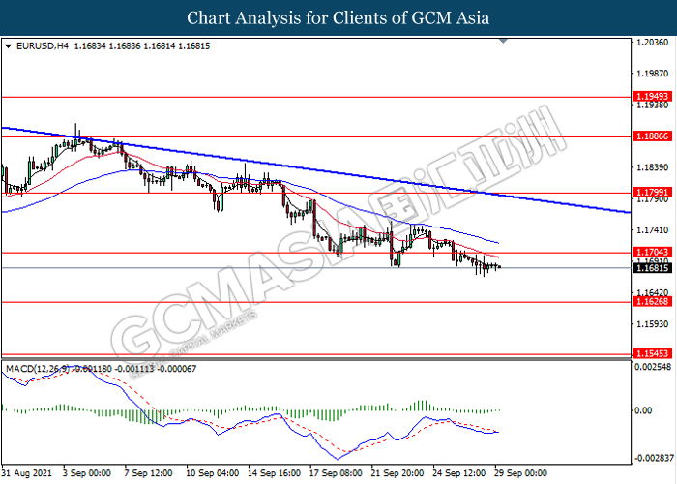The width and height of the screenshot is (677, 484).
Task: Select the 1.17991 red price label
Action: (652, 192)
